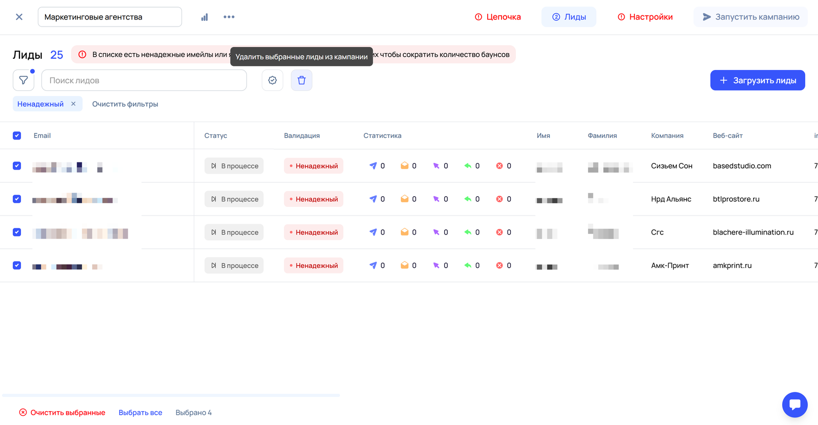Click the Очистить фильтры link
Screen dimensions: 818x425
coord(125,104)
